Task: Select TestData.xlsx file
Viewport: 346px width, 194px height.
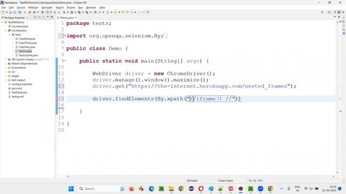Action: coord(19,92)
